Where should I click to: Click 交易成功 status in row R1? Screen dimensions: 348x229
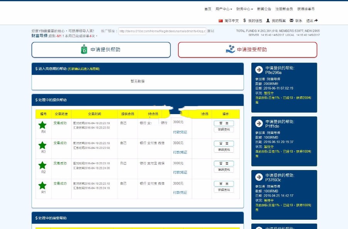[x=60, y=184]
